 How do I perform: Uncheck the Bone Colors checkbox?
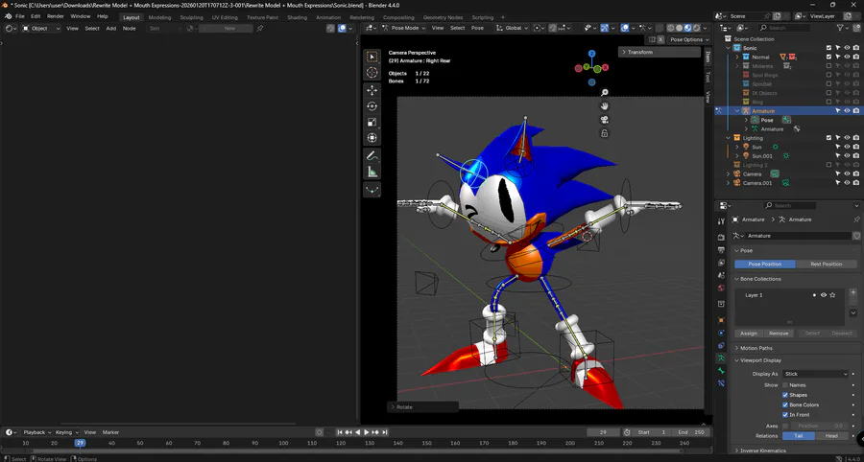pyautogui.click(x=785, y=404)
